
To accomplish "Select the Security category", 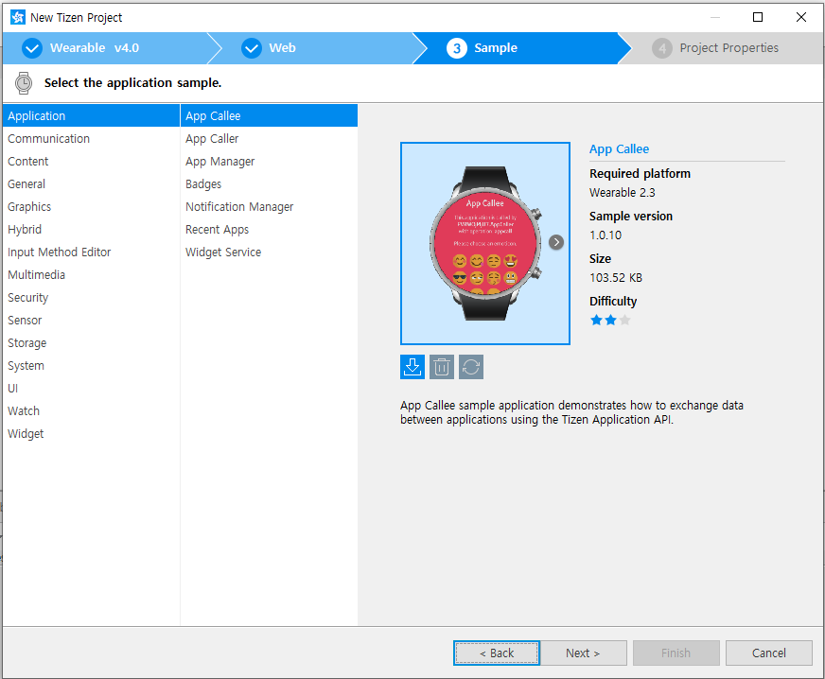I will click(x=91, y=298).
